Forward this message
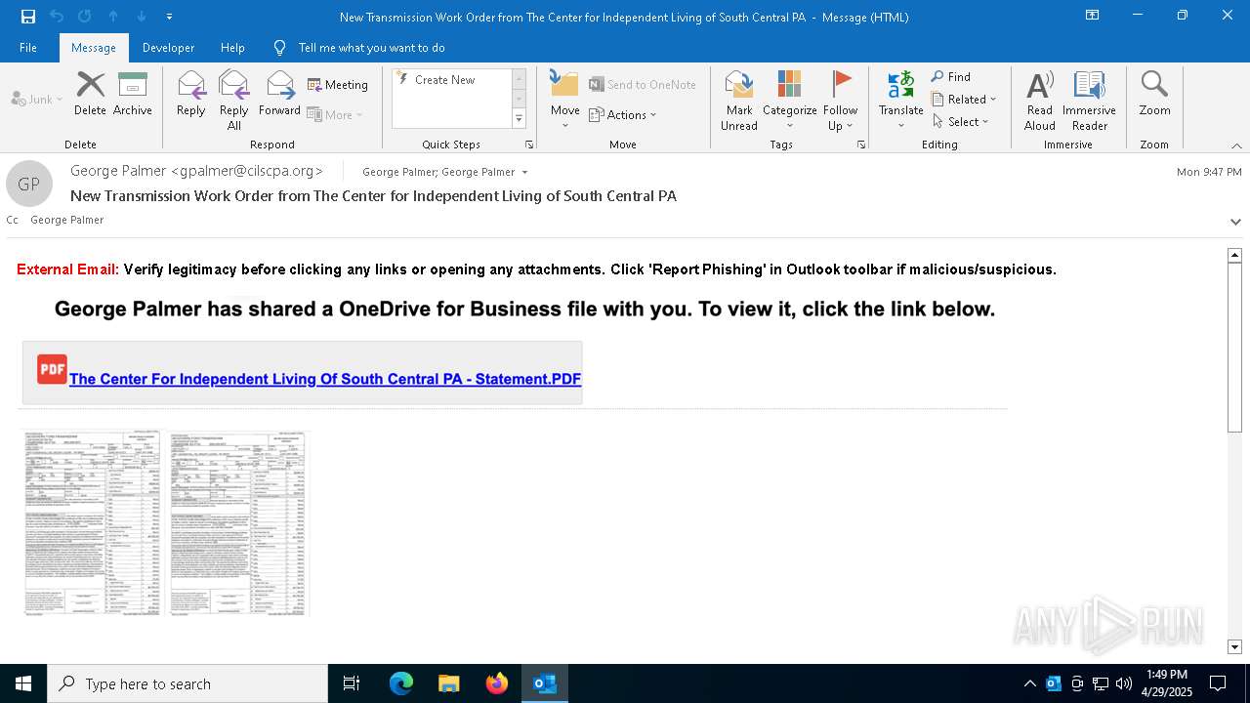The width and height of the screenshot is (1250, 703). [x=279, y=95]
